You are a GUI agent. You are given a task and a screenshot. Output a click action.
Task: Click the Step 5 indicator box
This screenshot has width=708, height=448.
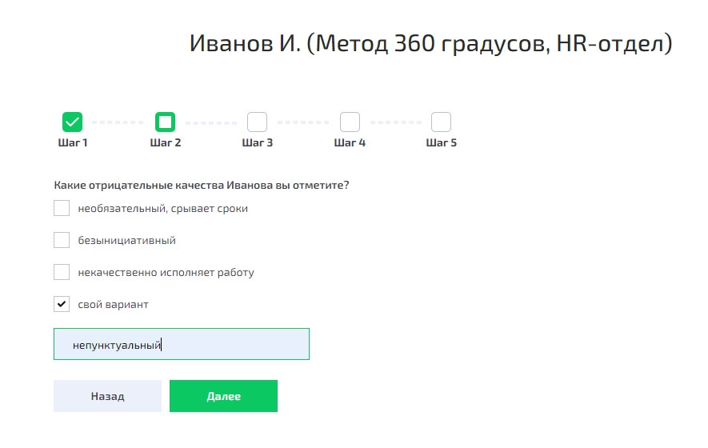(x=441, y=122)
